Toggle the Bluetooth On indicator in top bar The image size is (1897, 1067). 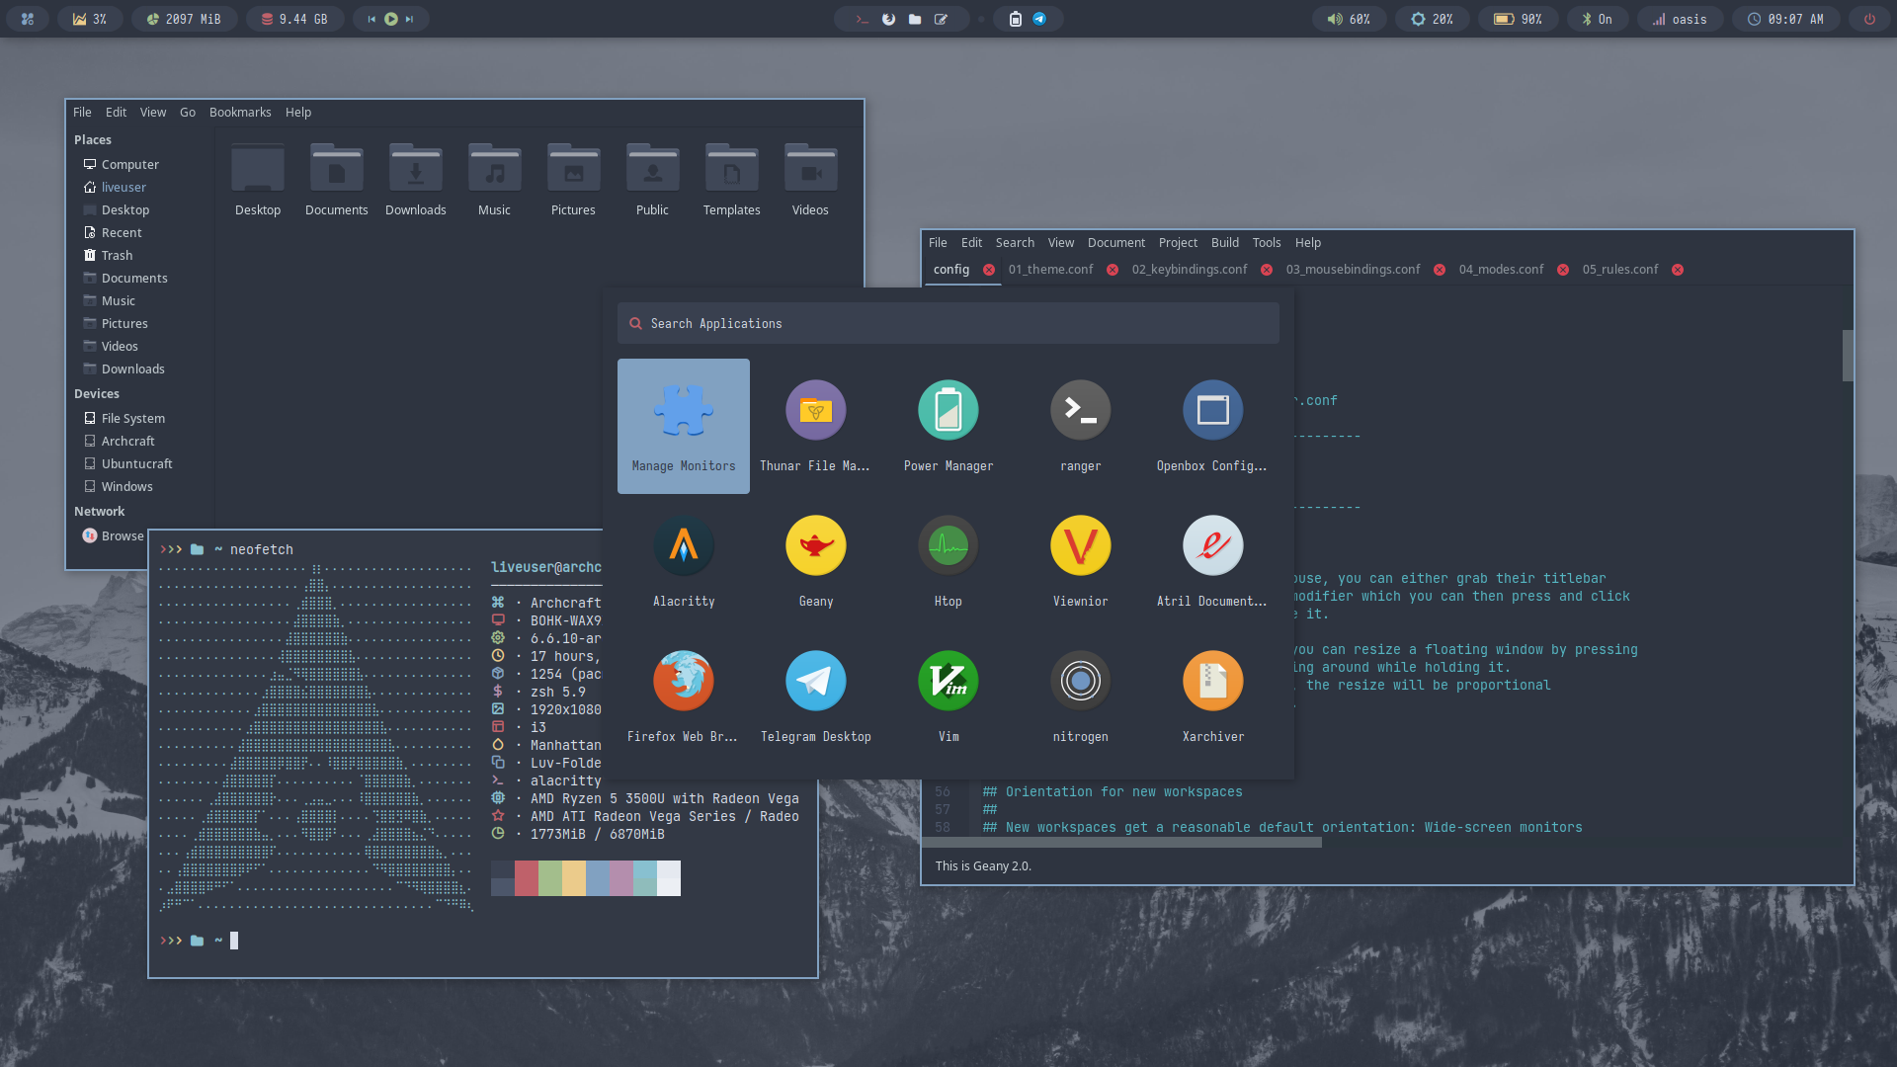[x=1597, y=19]
